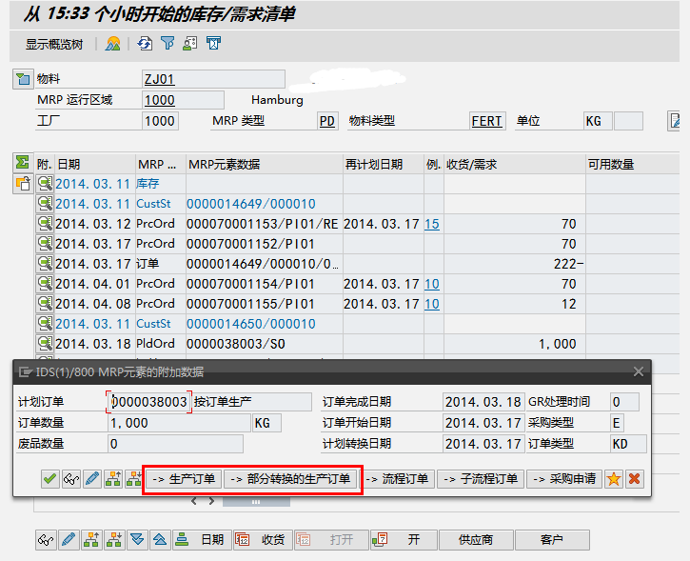Image resolution: width=690 pixels, height=561 pixels.
Task: Click the 收货 button in bottom toolbar
Action: click(263, 540)
